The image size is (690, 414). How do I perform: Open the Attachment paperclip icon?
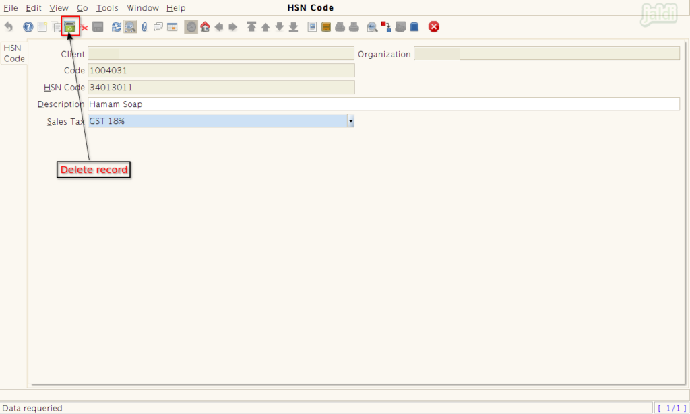144,27
